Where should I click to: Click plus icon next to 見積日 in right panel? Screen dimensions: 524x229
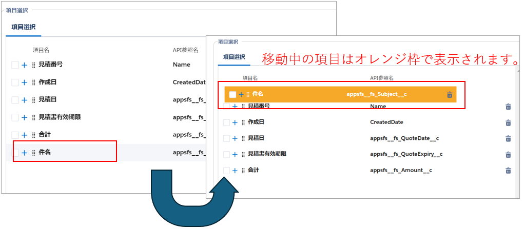click(x=235, y=138)
